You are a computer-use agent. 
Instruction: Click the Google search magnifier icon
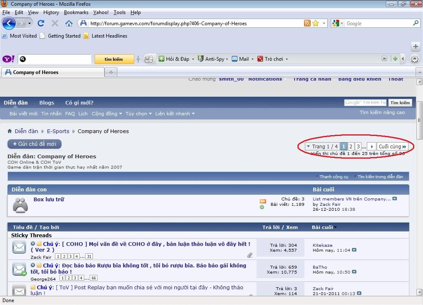[x=416, y=23]
